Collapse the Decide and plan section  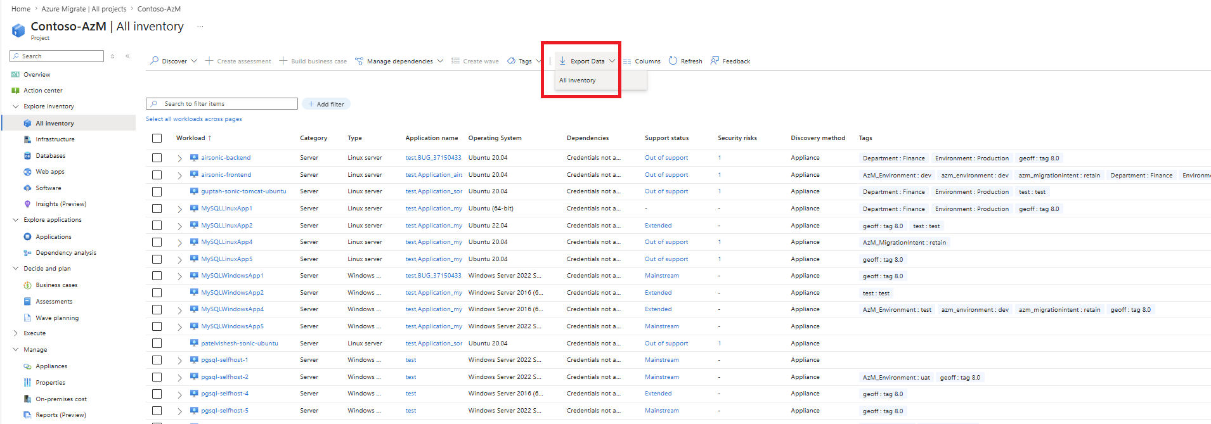[15, 269]
